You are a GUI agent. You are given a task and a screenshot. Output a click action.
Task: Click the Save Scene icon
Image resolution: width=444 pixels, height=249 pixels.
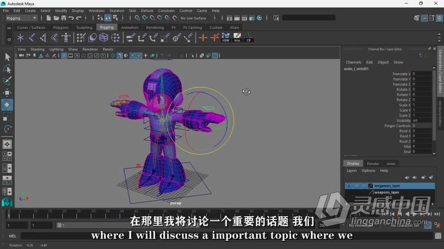tap(64, 18)
